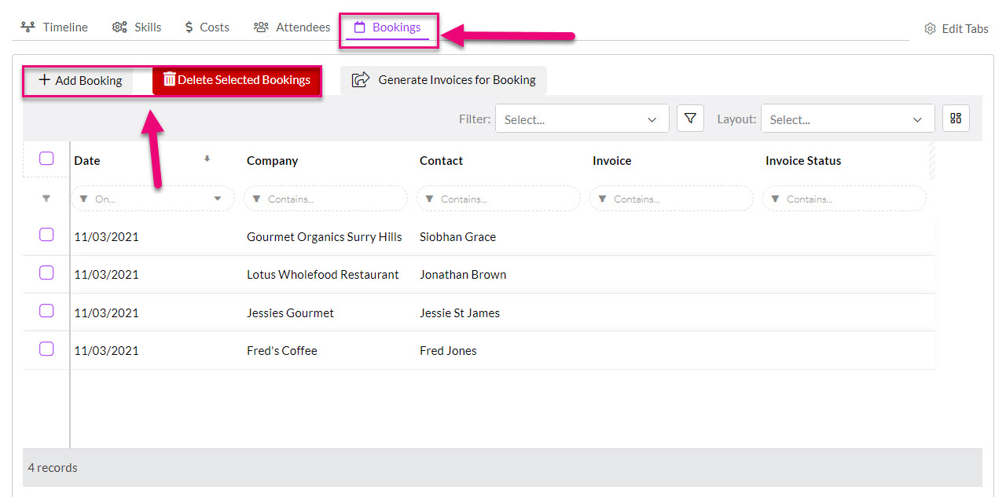Image resolution: width=1006 pixels, height=497 pixels.
Task: Click the date in Fred Jones's row
Action: coord(106,350)
